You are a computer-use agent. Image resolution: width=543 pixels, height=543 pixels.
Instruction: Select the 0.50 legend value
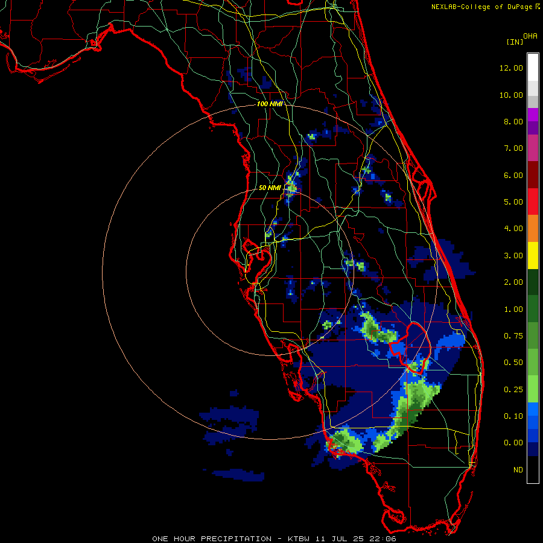tap(513, 363)
